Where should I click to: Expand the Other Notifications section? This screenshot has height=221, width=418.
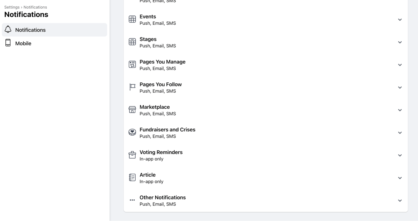[x=400, y=200]
